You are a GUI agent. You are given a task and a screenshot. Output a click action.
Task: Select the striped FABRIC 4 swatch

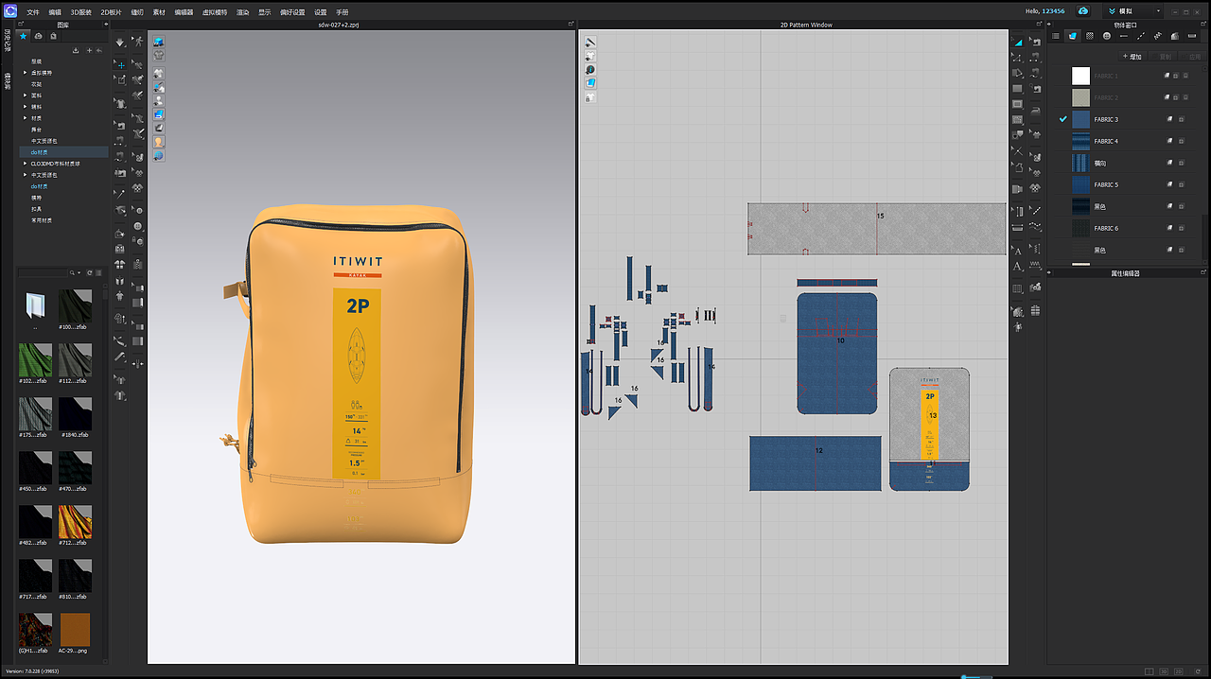1080,141
